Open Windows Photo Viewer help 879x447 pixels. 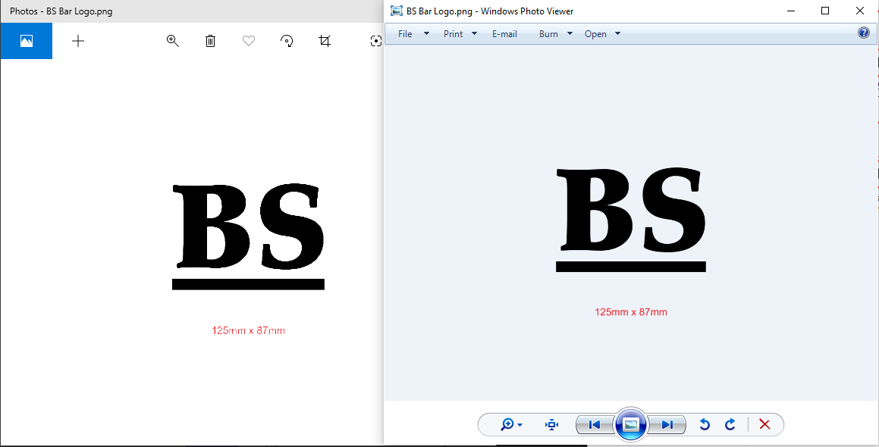863,33
